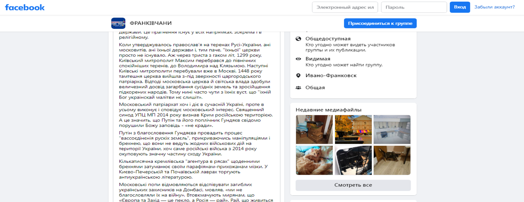The height and width of the screenshot is (202, 524).
Task: Select the location pin icon beside Ивано-Франковск
Action: pyautogui.click(x=298, y=76)
